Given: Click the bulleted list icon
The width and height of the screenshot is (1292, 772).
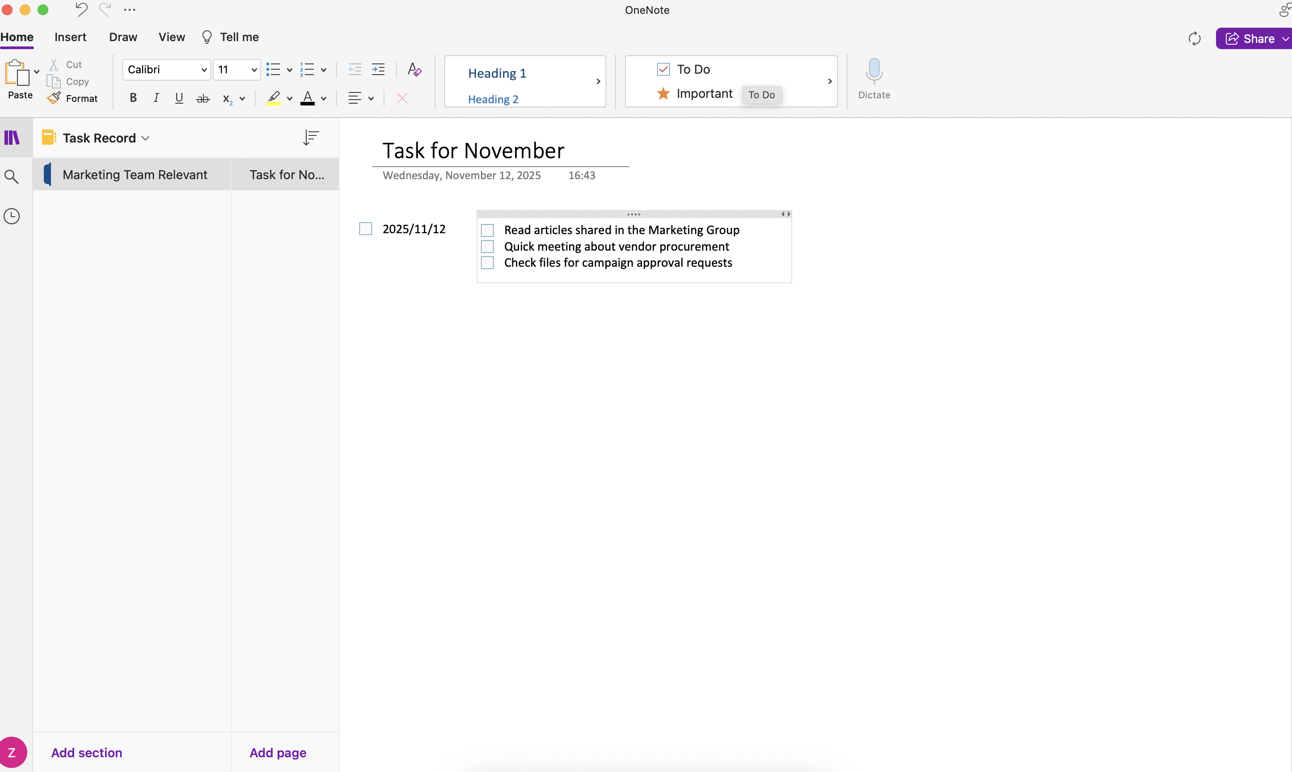Looking at the screenshot, I should click(x=273, y=69).
